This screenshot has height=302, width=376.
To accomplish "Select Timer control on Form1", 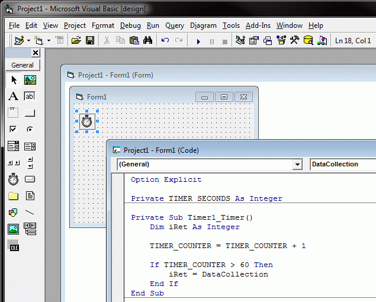I will click(87, 121).
